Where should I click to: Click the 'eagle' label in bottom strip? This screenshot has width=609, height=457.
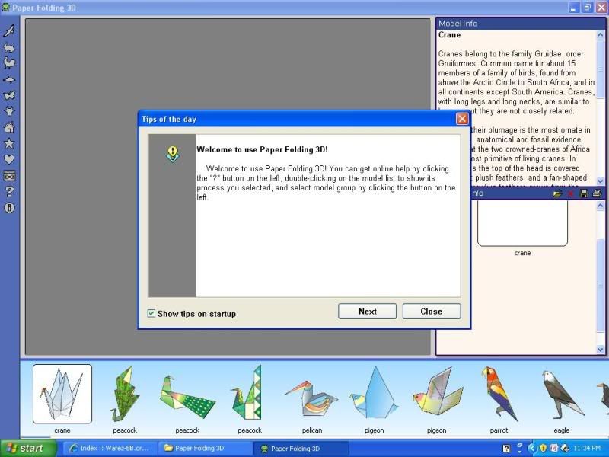pos(562,430)
